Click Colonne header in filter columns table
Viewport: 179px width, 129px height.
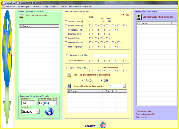(x=84, y=91)
